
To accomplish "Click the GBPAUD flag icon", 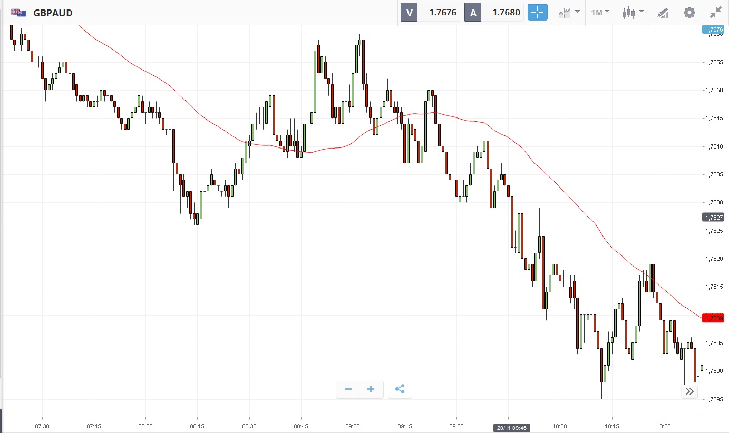I will [x=19, y=13].
